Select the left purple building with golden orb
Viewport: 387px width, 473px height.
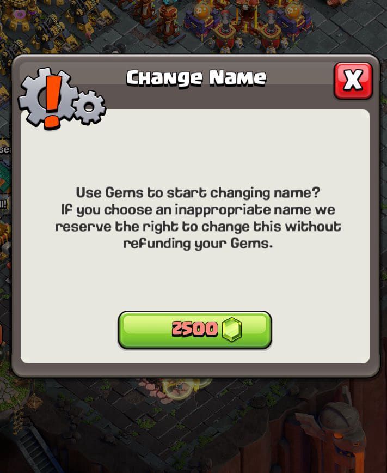[x=201, y=18]
